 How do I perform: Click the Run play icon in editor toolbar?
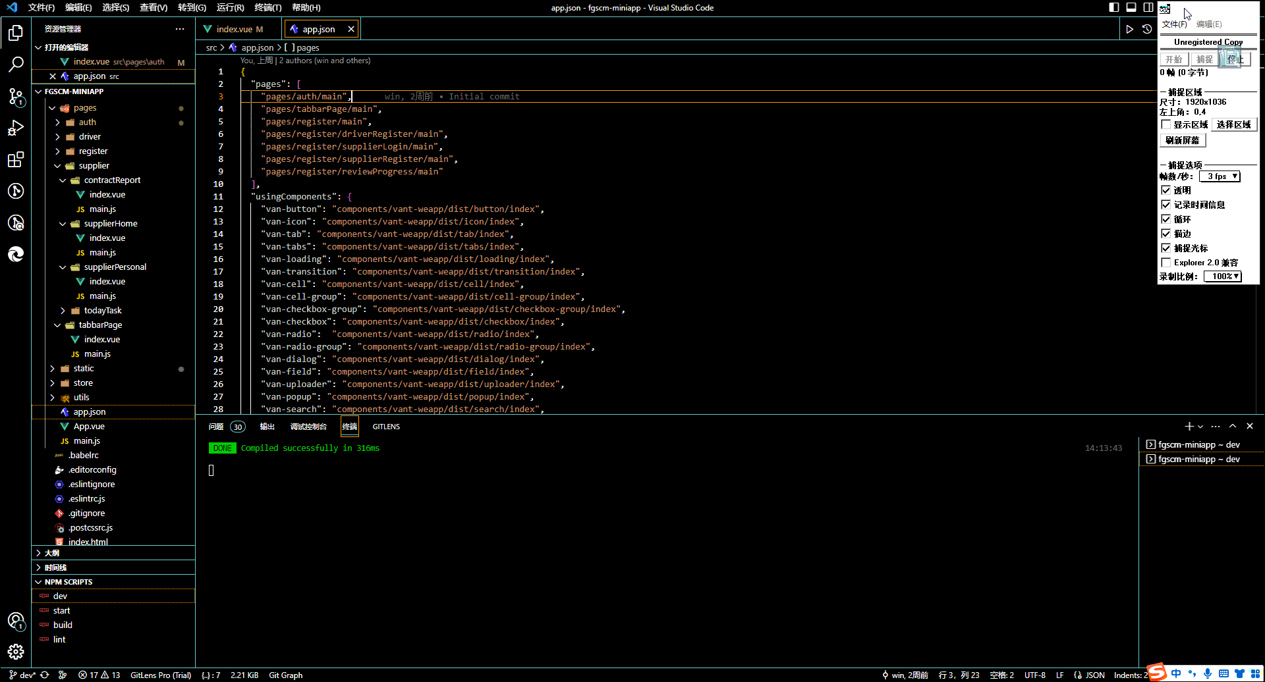click(x=1129, y=29)
